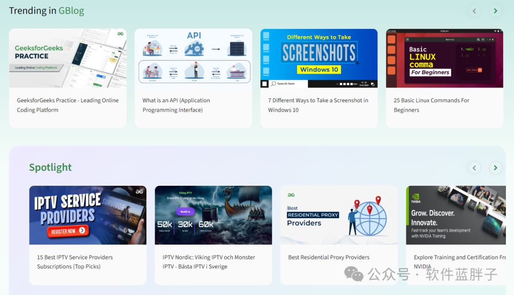Advance to next Spotlight cards
Screen dimensions: 514x295
[x=495, y=168]
